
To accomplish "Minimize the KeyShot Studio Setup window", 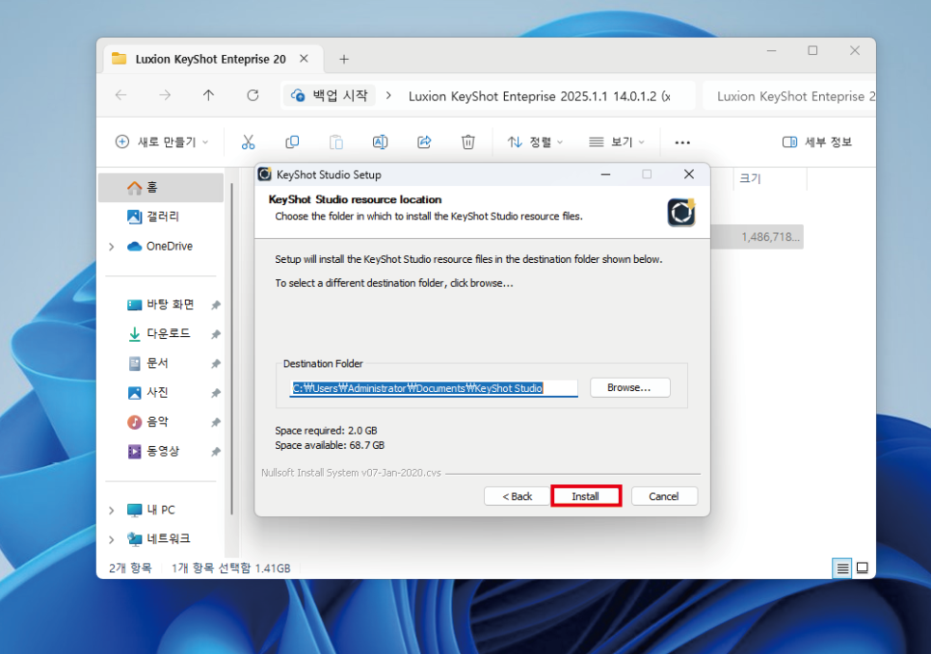I will click(x=605, y=174).
